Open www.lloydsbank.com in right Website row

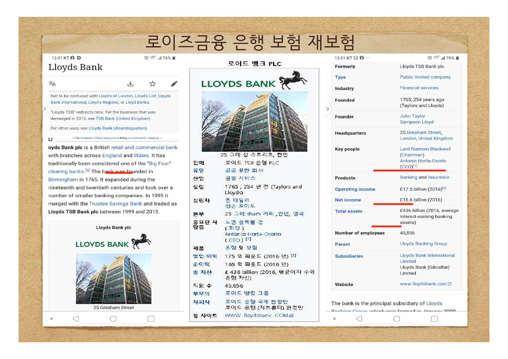click(x=423, y=284)
